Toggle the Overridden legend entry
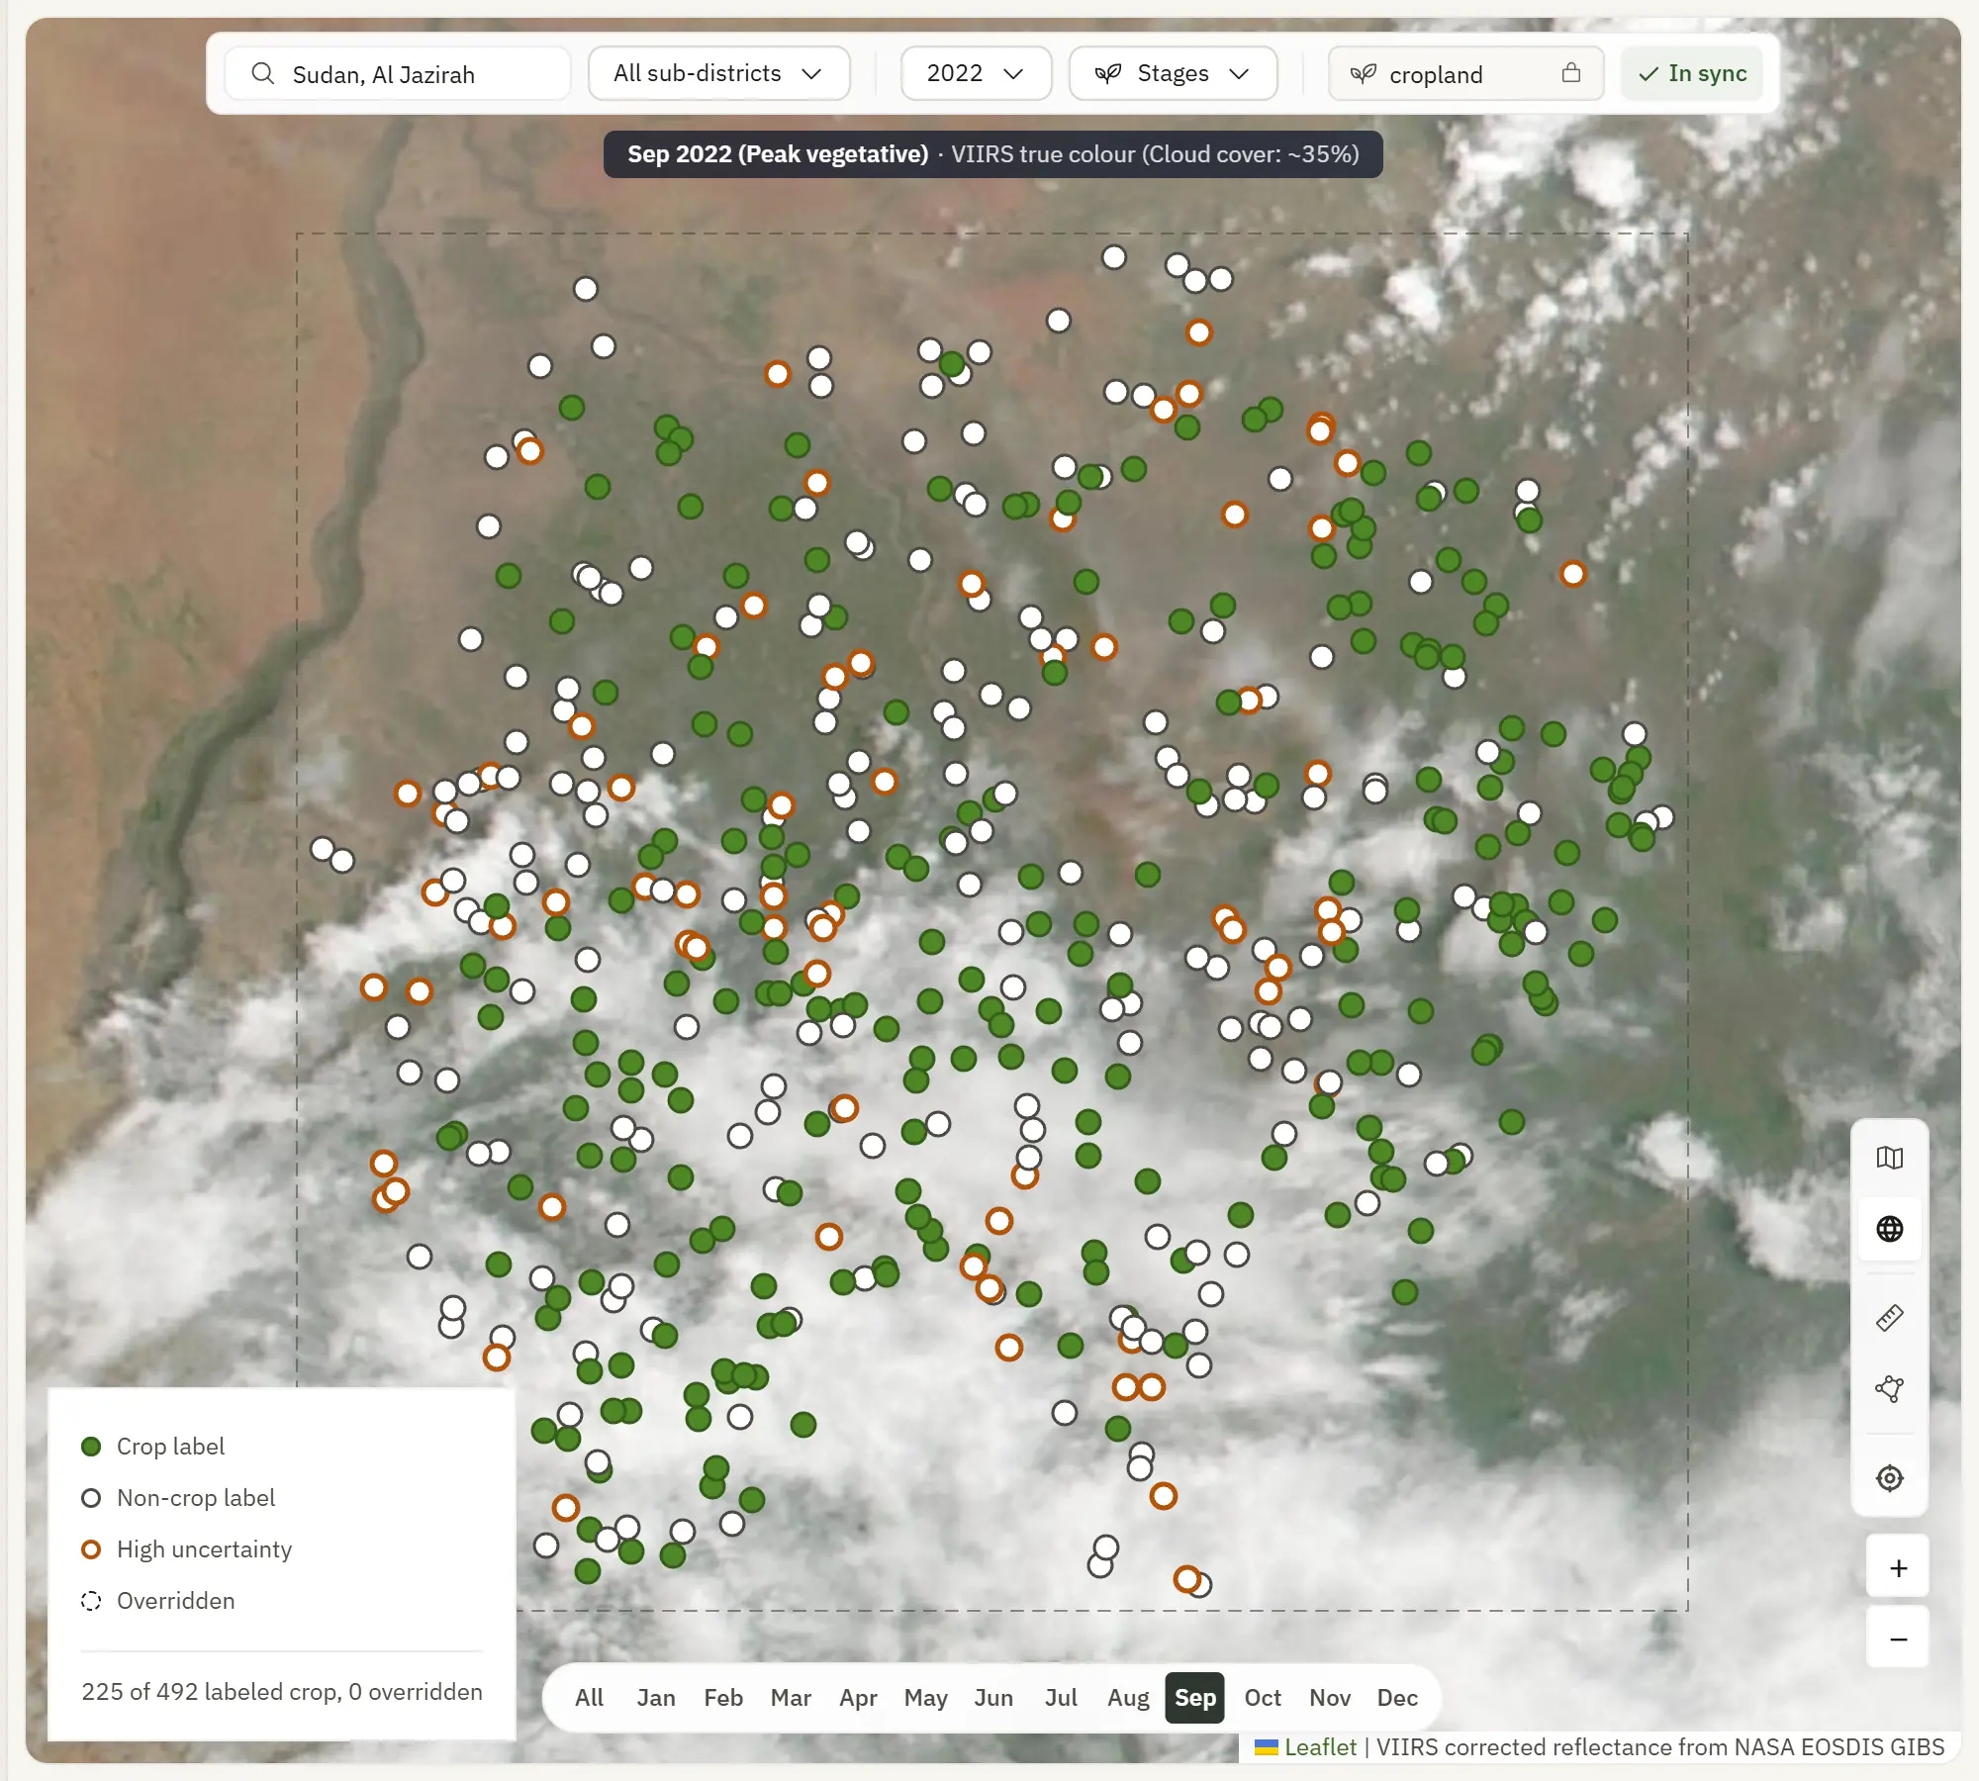Viewport: 1979px width, 1781px height. click(158, 1601)
